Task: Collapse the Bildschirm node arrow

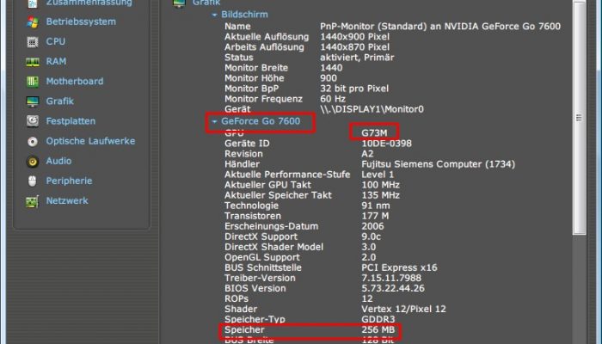Action: pos(215,15)
